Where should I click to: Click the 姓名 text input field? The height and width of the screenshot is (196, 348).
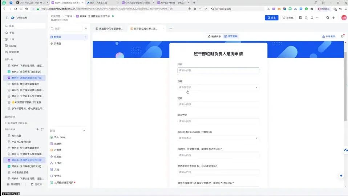click(218, 70)
